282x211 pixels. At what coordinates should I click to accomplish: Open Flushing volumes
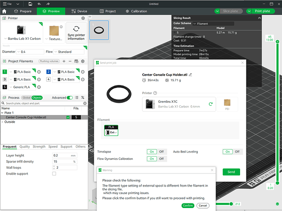click(x=49, y=61)
